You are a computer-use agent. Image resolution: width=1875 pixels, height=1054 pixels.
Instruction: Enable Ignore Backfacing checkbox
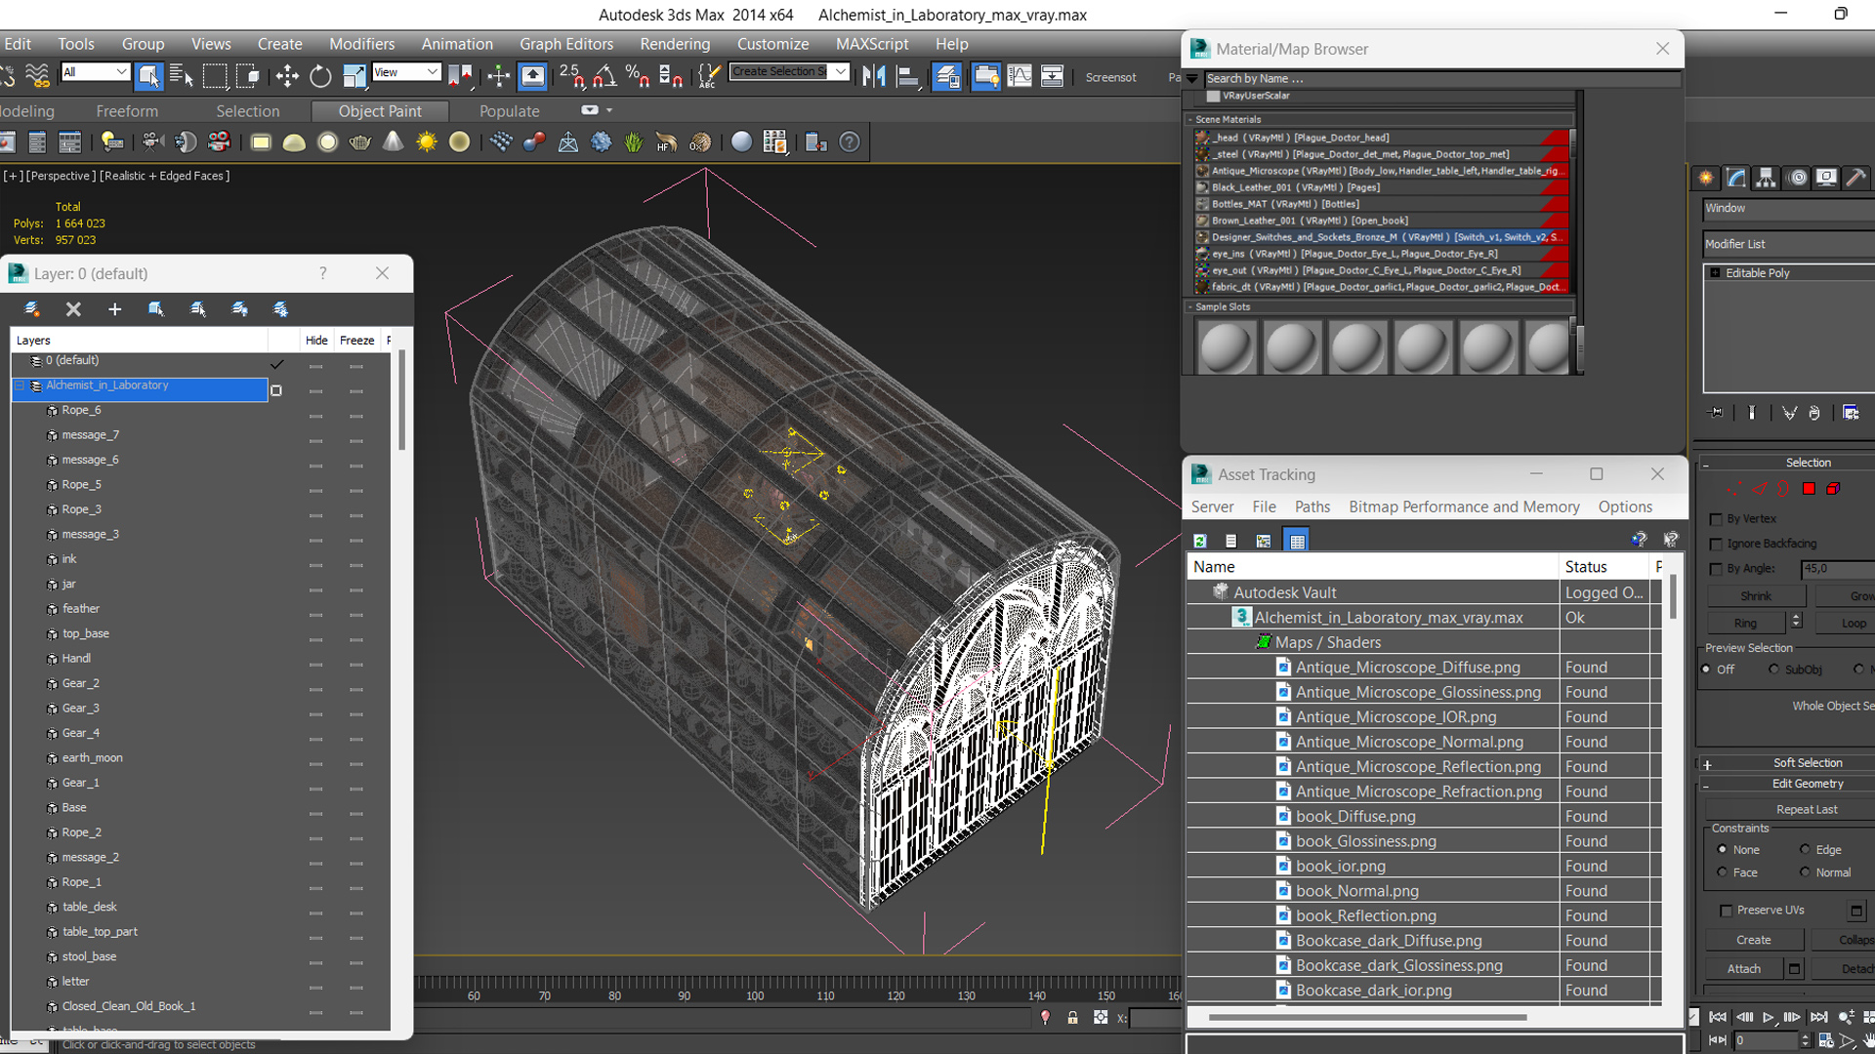click(x=1716, y=544)
